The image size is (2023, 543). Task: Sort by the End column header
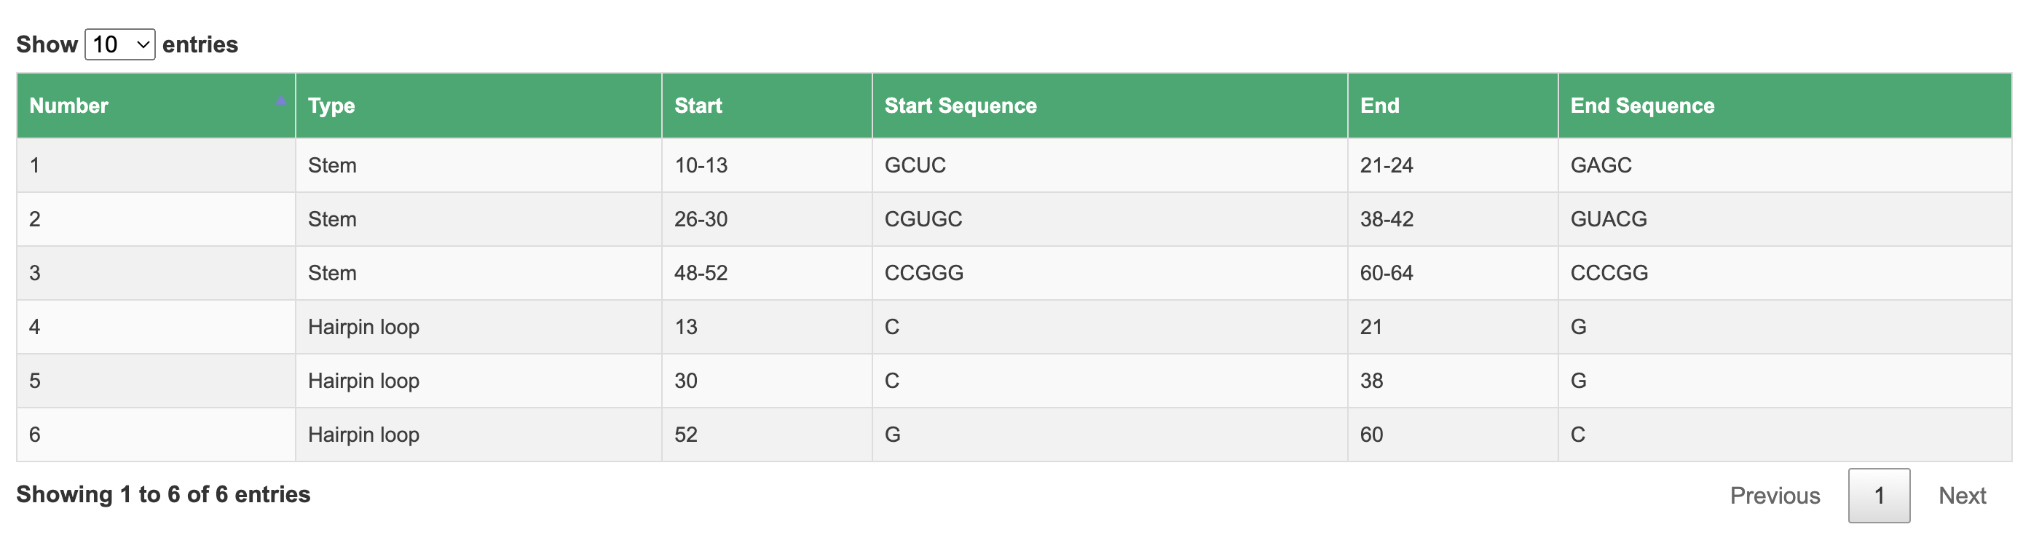coord(1453,106)
